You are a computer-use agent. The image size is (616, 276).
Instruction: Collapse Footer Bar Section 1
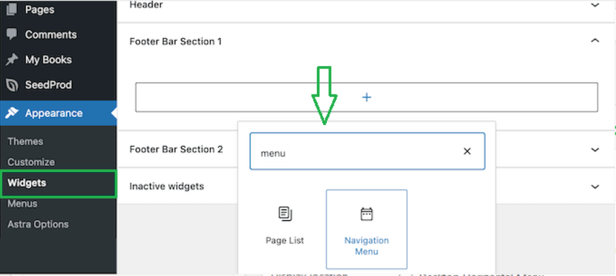tap(595, 41)
